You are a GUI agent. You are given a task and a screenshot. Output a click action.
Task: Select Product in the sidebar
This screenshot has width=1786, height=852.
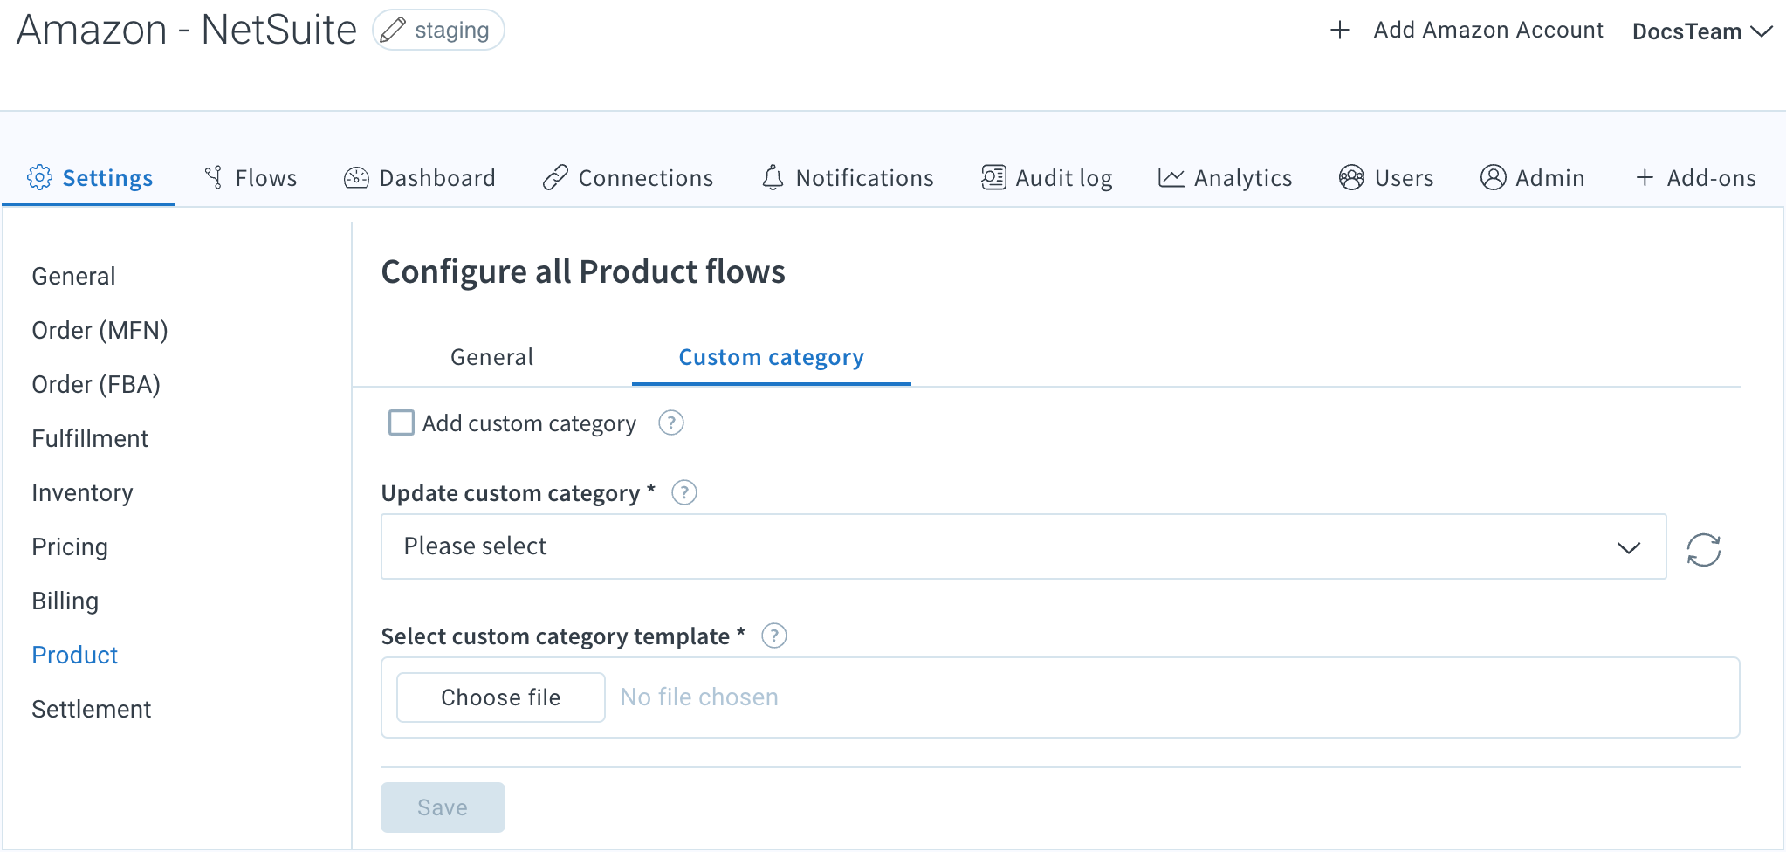[x=74, y=656]
